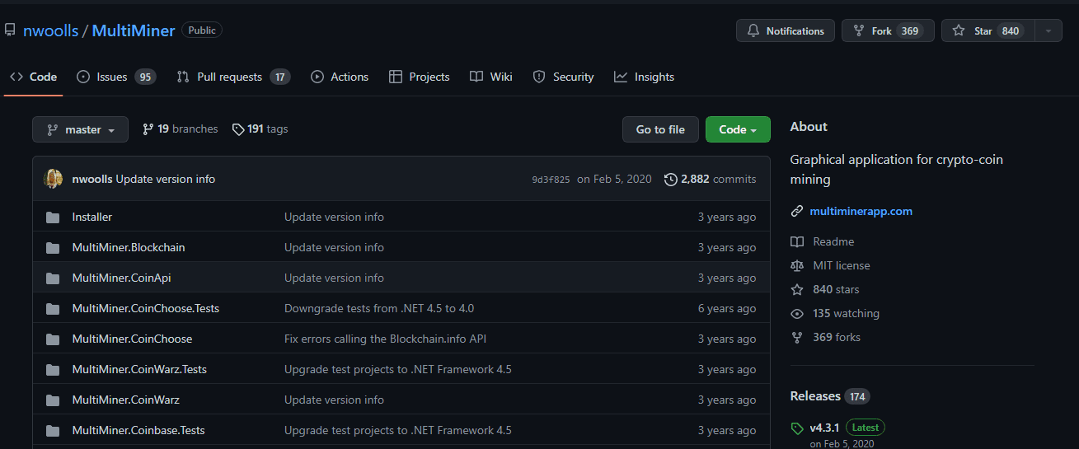Click the Issues count badge 95
Viewport: 1079px width, 449px height.
click(145, 77)
